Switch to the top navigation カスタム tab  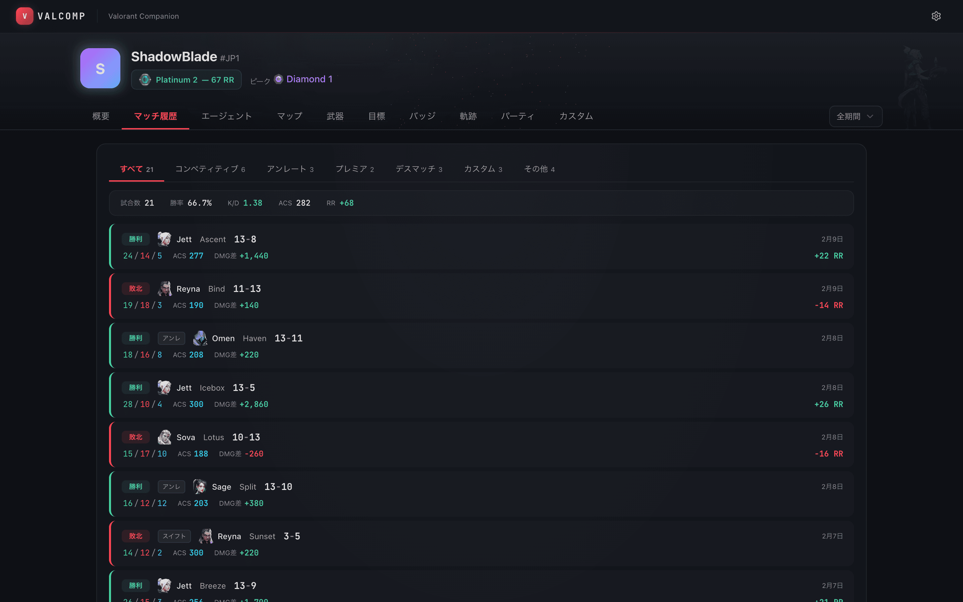click(576, 116)
